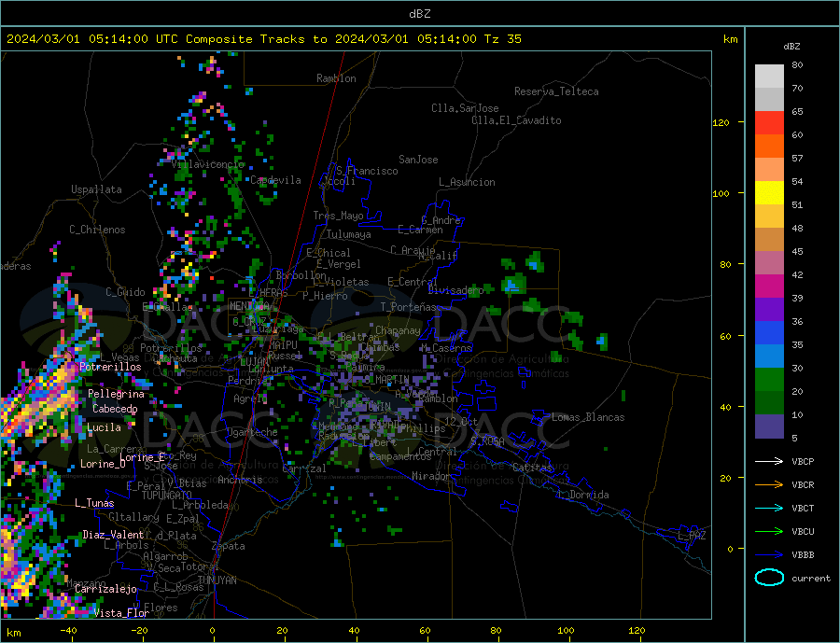The image size is (840, 643).
Task: Click the 'L_Tunas' map label
Action: (94, 503)
